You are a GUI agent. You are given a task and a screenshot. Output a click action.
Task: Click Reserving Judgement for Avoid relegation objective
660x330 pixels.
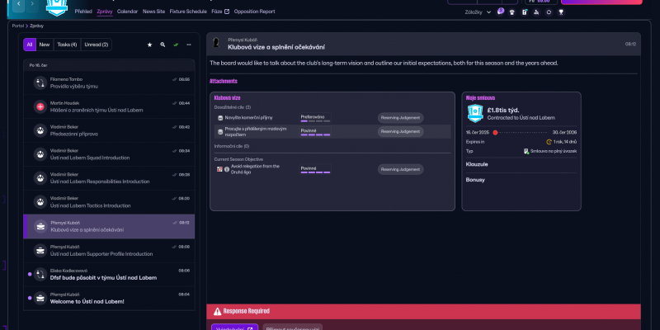tap(400, 169)
